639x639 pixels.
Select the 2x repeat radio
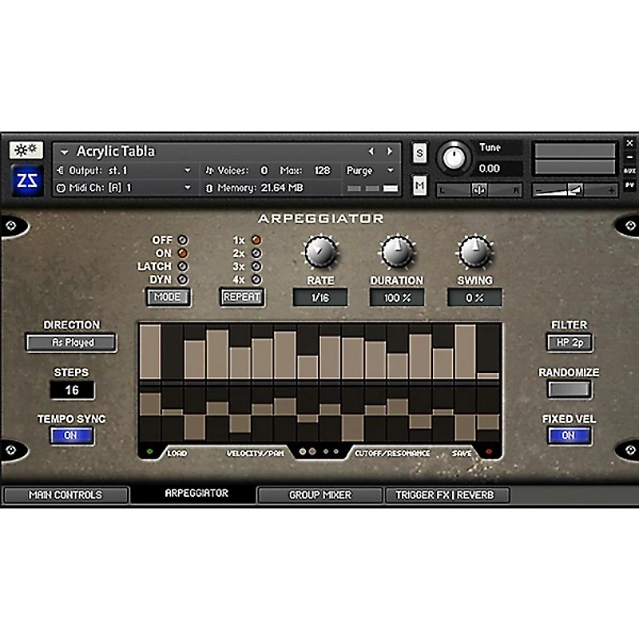256,253
